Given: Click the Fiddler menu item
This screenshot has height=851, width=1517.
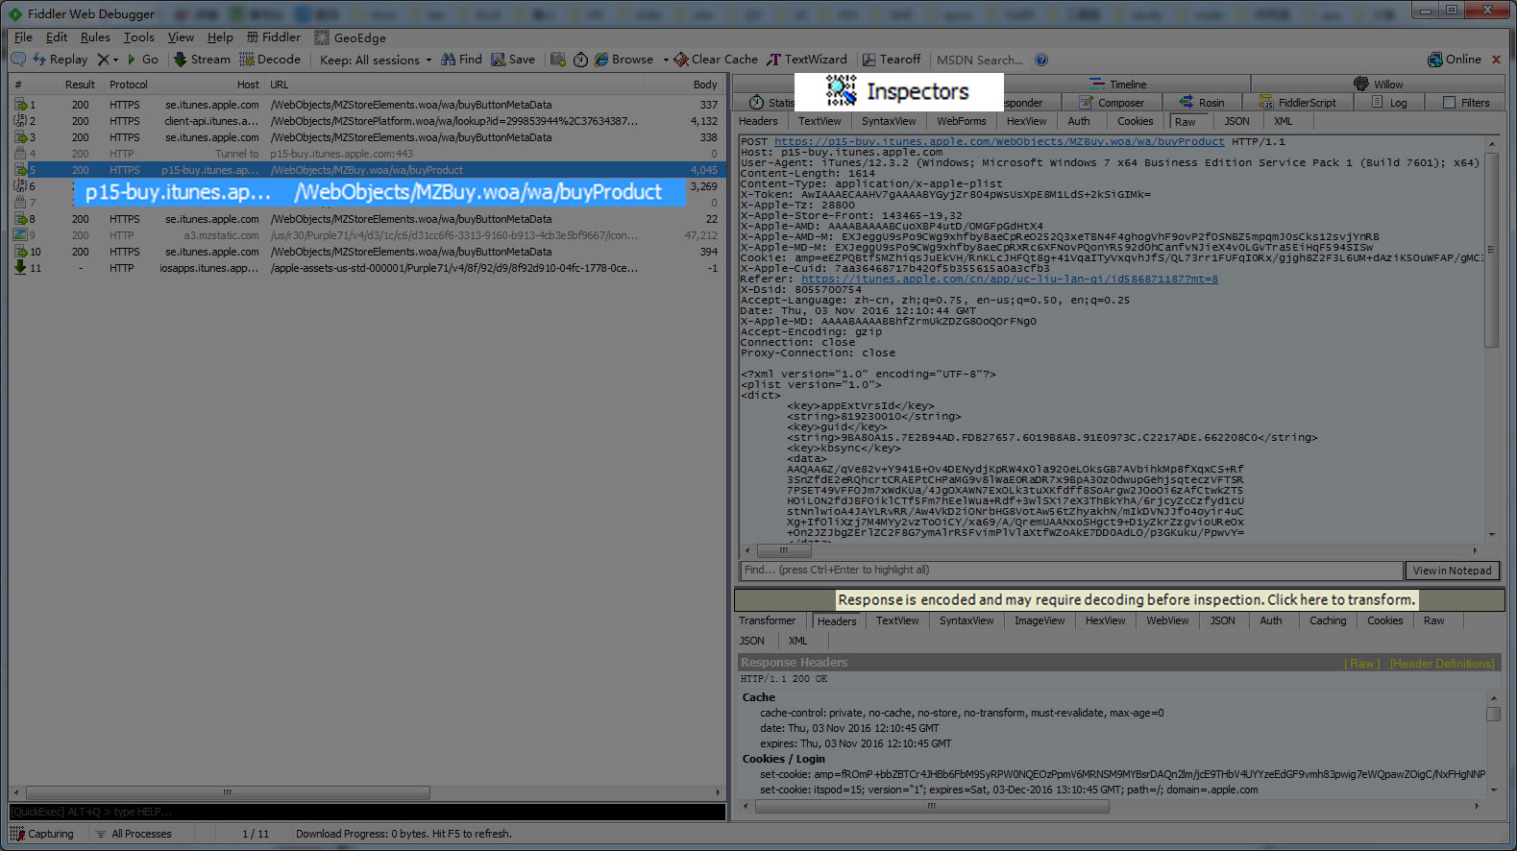Looking at the screenshot, I should (274, 37).
